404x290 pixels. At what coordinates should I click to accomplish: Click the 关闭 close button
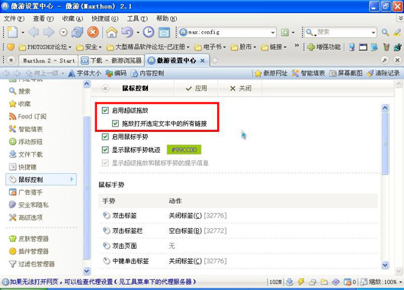point(240,89)
